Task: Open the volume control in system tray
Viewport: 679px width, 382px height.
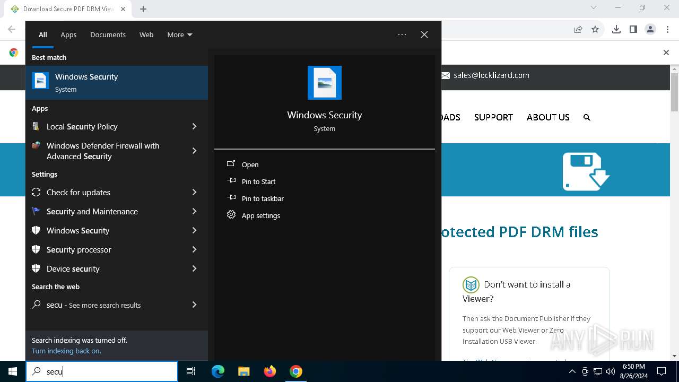Action: (x=611, y=371)
